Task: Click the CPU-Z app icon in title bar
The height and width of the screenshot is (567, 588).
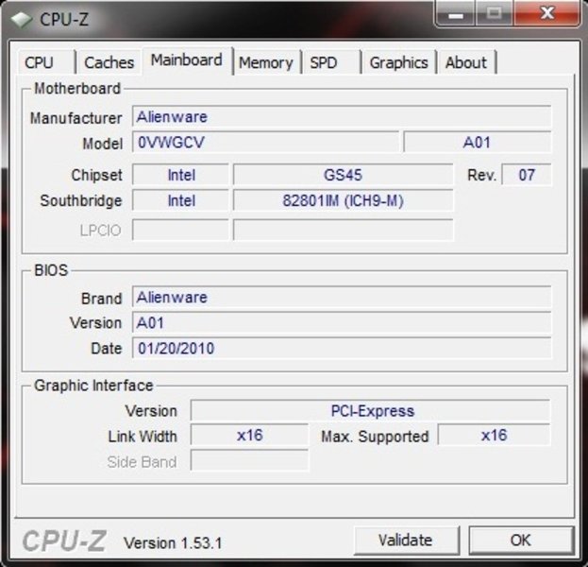Action: tap(22, 20)
